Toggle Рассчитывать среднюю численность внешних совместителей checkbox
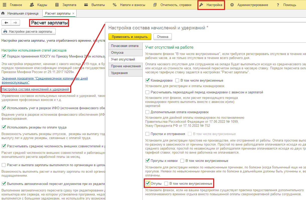 (4, 146)
